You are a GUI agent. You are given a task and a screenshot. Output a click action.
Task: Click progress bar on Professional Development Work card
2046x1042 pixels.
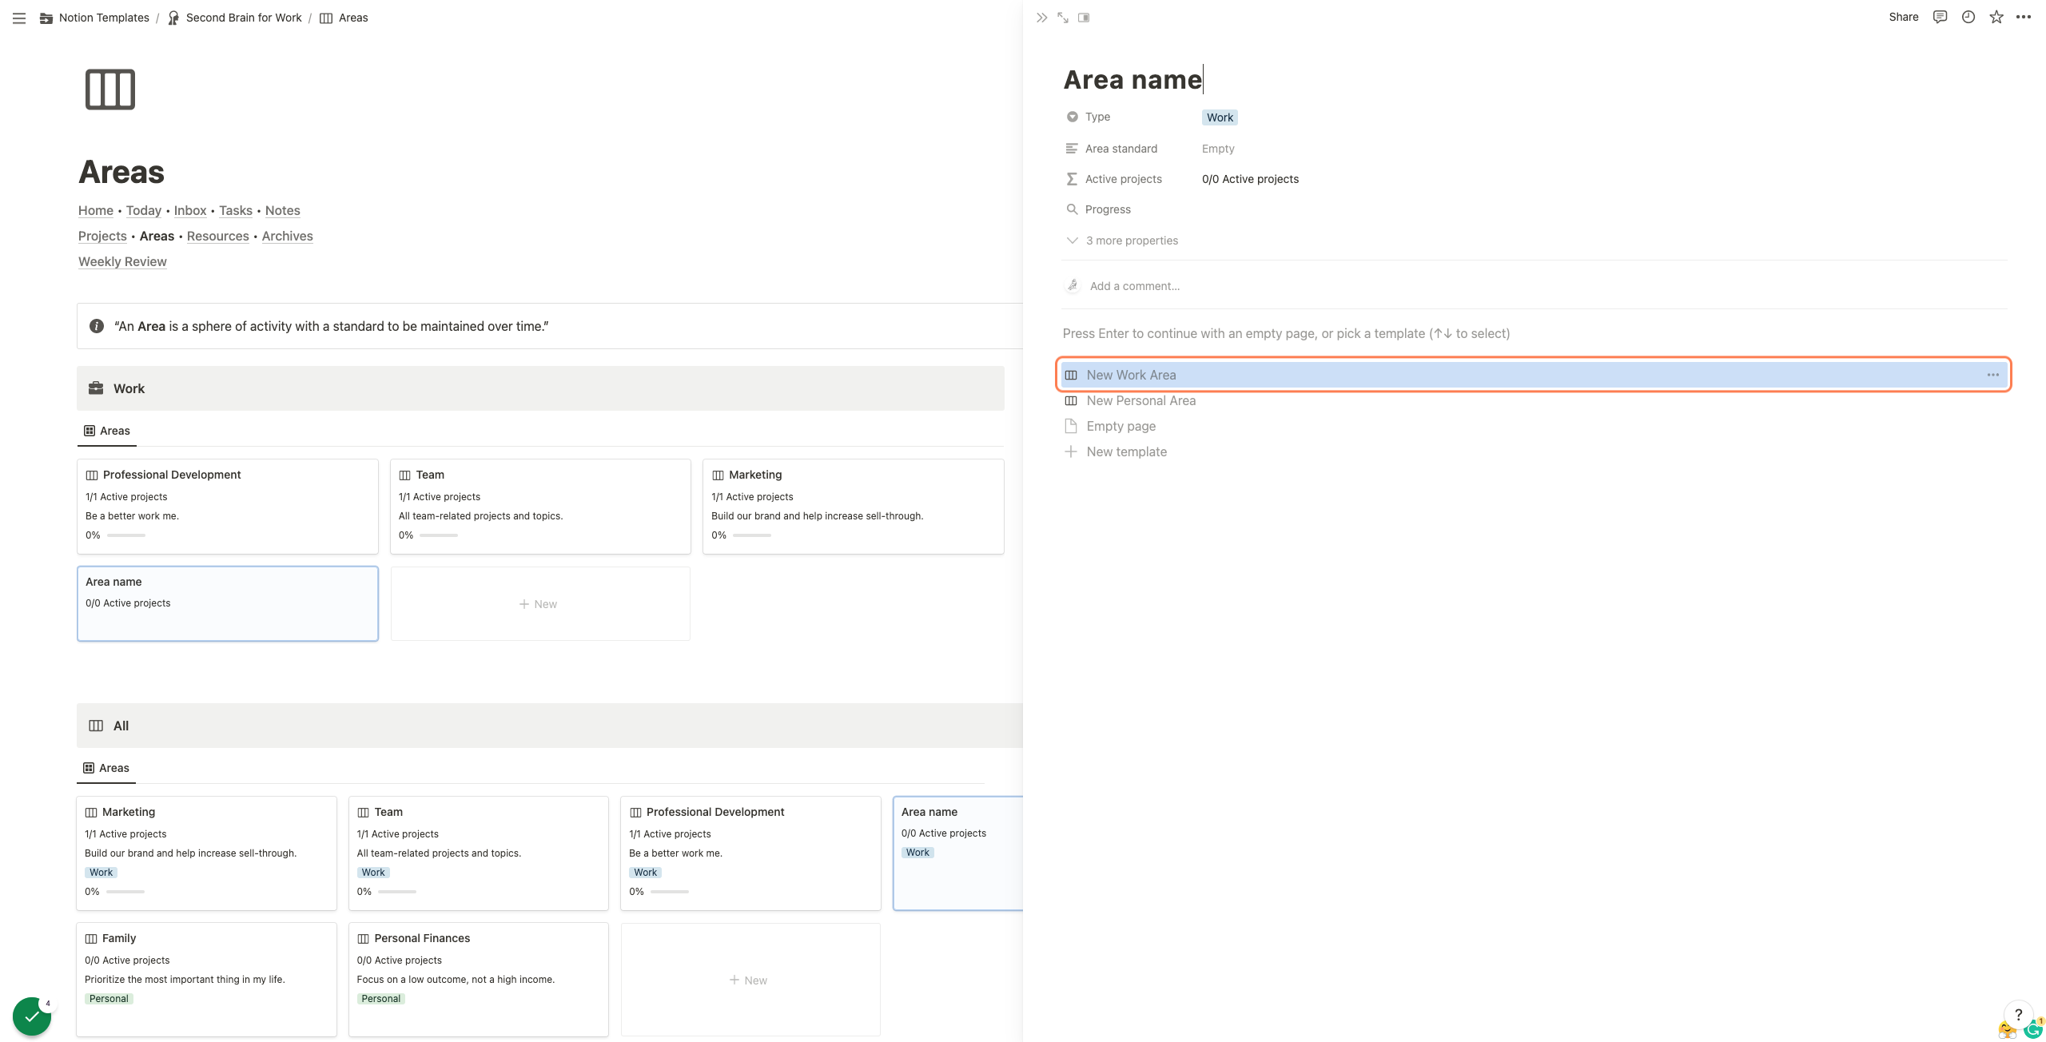tap(126, 535)
